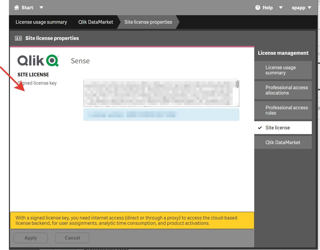Click the license key textbox scrollbar

pos(237,84)
